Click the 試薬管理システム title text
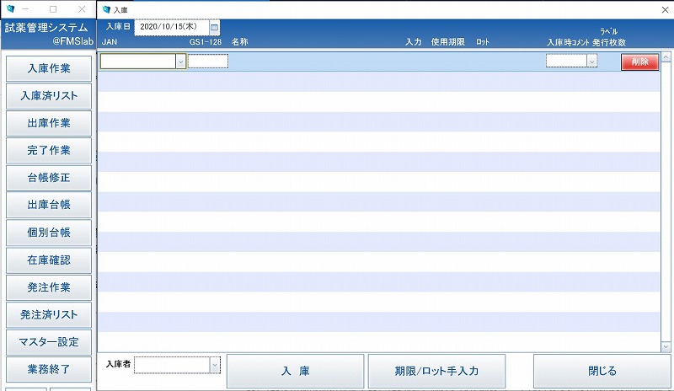The width and height of the screenshot is (674, 391). click(46, 28)
